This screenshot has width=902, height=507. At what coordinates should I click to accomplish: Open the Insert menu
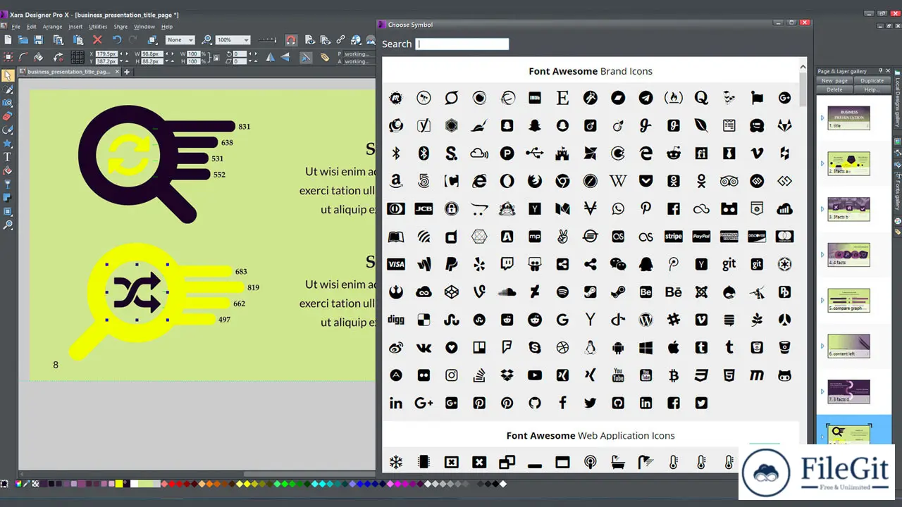(75, 27)
